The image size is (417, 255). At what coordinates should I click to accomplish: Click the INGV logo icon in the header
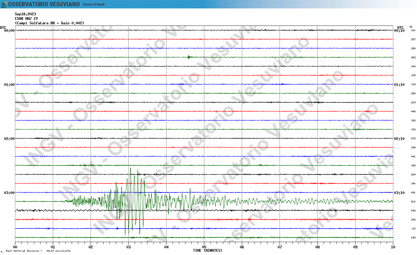[x=4, y=4]
